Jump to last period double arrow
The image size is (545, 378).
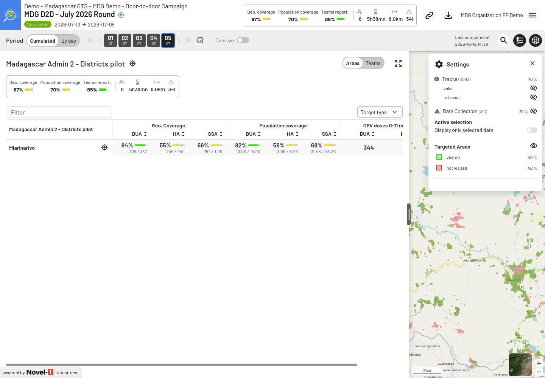188,40
